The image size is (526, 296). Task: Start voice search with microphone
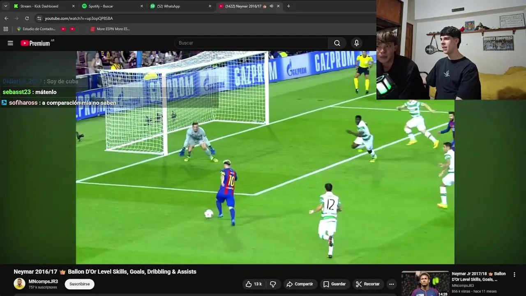[357, 43]
